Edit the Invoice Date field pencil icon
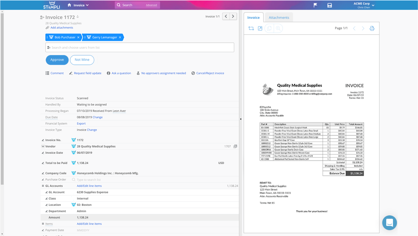Image resolution: width=418 pixels, height=236 pixels. pos(43,153)
